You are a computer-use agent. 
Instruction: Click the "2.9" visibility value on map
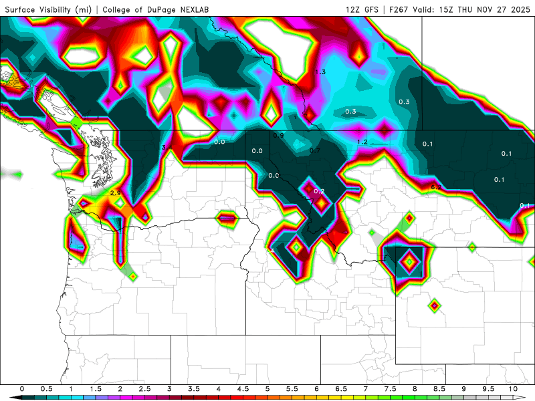115,193
